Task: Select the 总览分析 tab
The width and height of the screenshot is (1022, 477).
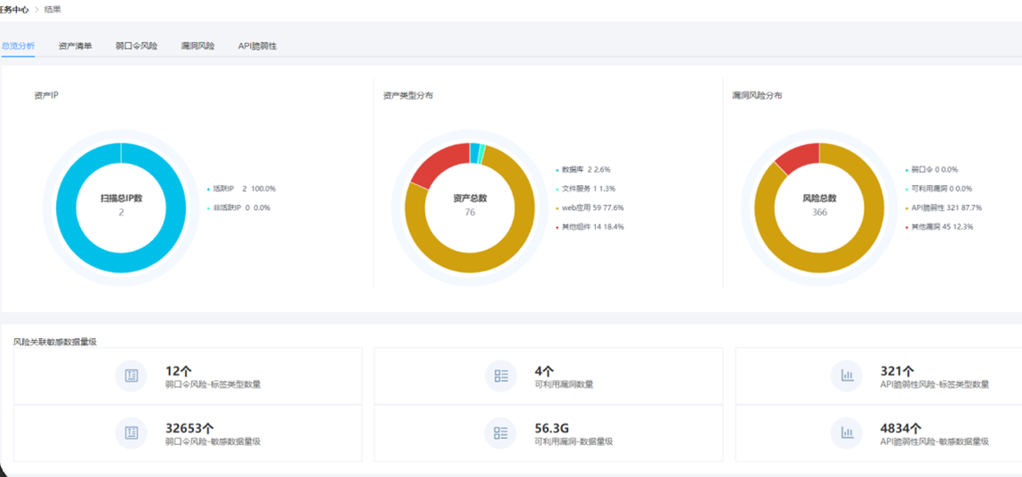Action: click(x=18, y=45)
